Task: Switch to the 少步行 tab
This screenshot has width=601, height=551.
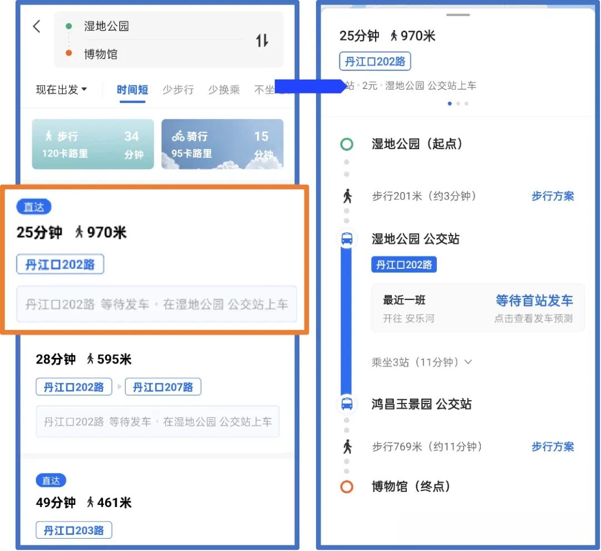Action: (178, 90)
